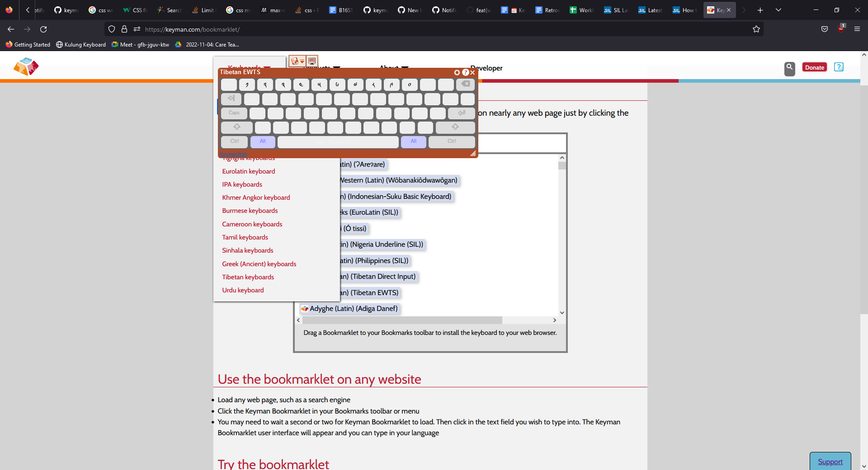List all tabs with the chevron button
Image resolution: width=868 pixels, height=470 pixels.
pyautogui.click(x=778, y=10)
